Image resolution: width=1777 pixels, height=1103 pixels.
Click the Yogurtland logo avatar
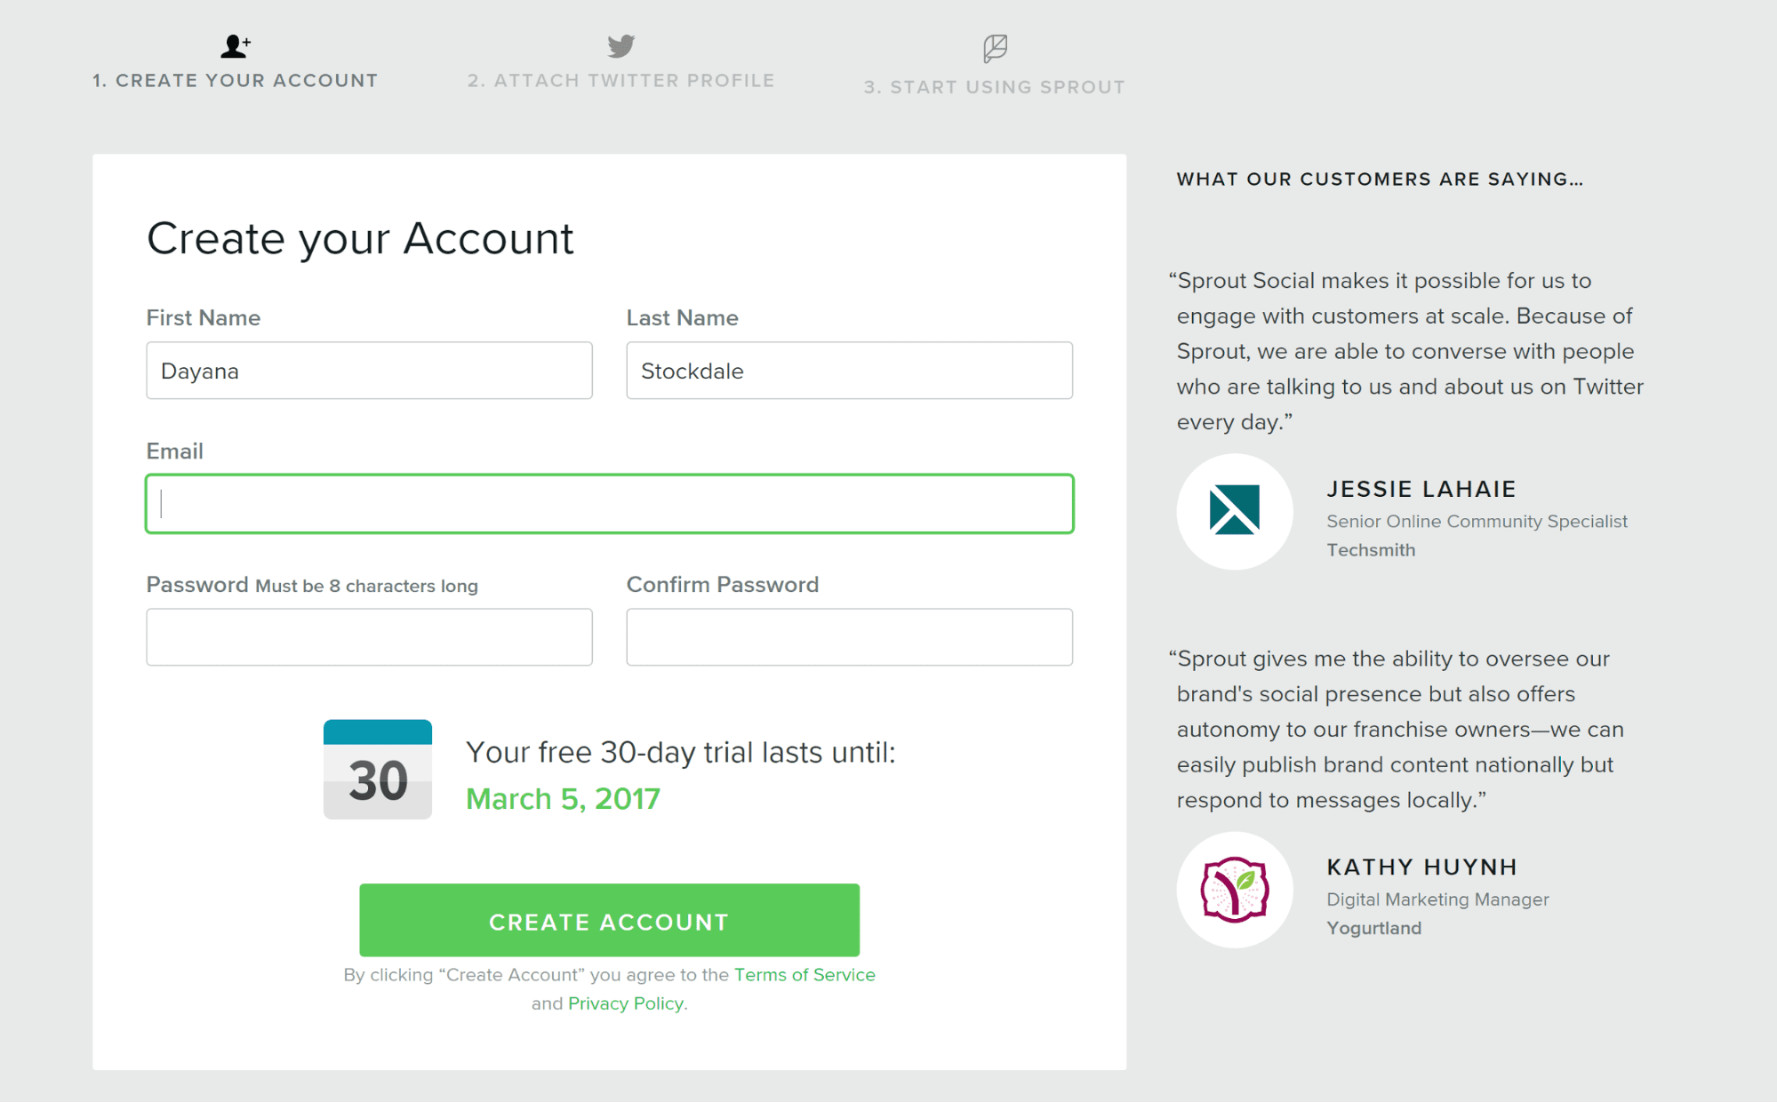[1235, 890]
